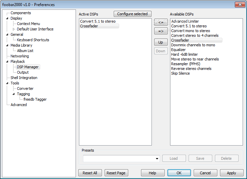Go to the Networking preferences page

20,56
